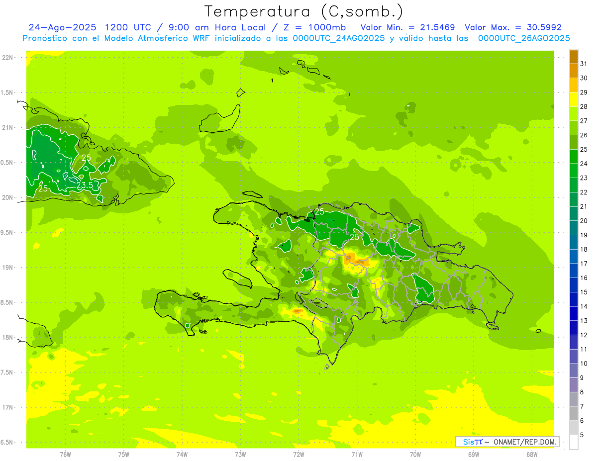Click the legend value '23'
The image size is (597, 461).
(x=584, y=178)
